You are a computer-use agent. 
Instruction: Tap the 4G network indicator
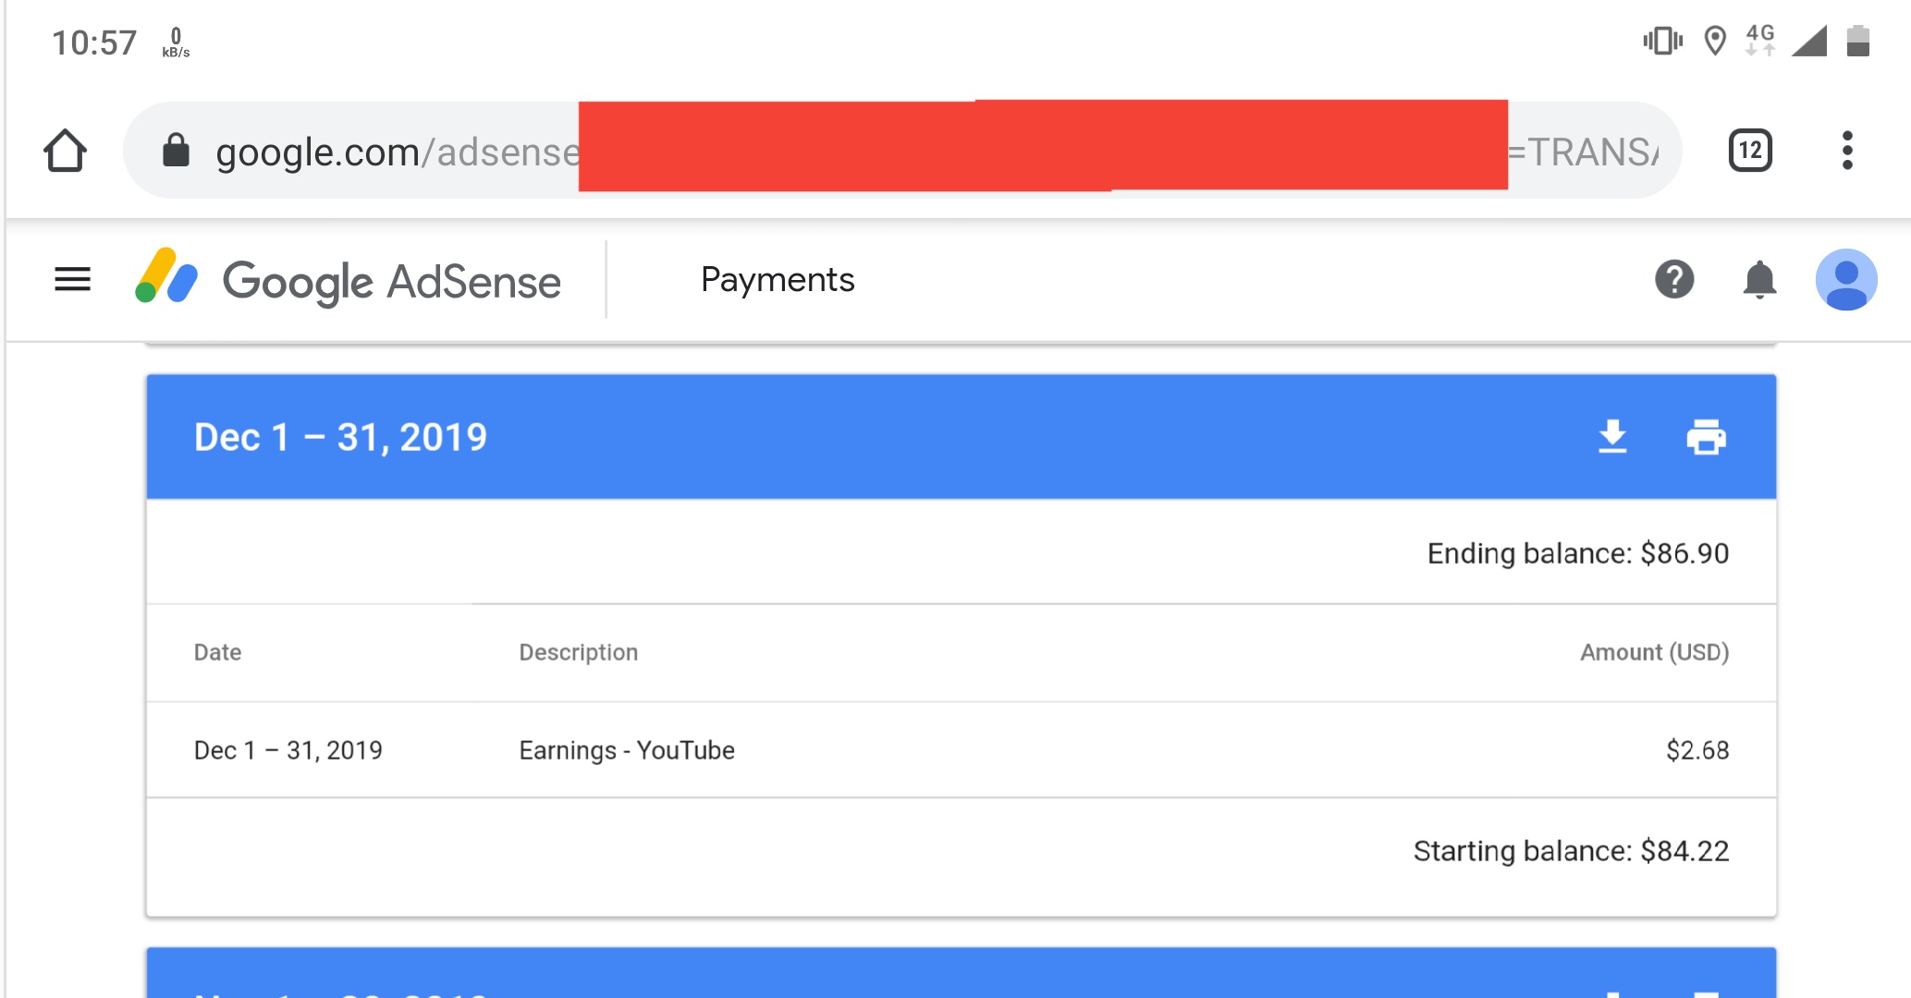(x=1759, y=40)
